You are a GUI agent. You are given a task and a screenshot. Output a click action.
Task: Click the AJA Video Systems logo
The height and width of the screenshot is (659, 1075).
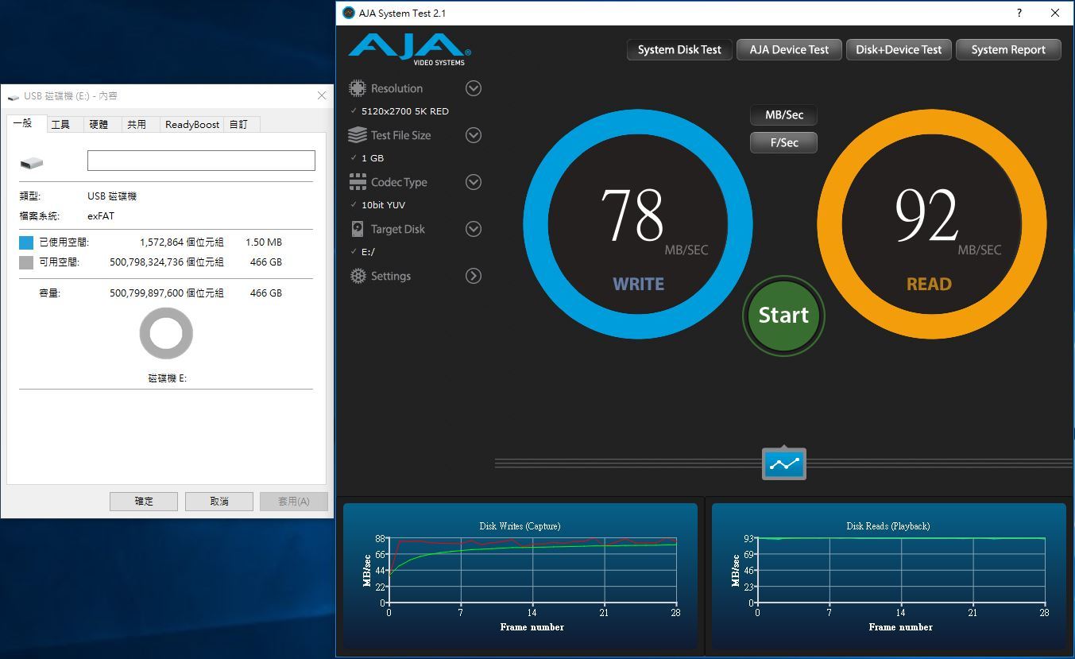coord(409,49)
